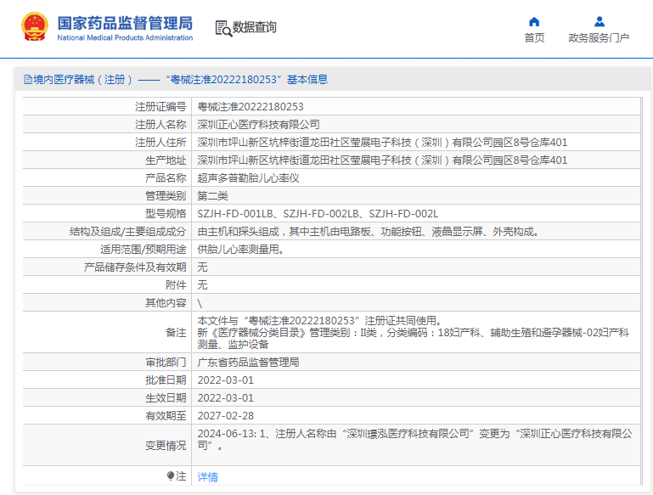Click 其他内容 label
Image resolution: width=653 pixels, height=495 pixels.
pos(166,303)
